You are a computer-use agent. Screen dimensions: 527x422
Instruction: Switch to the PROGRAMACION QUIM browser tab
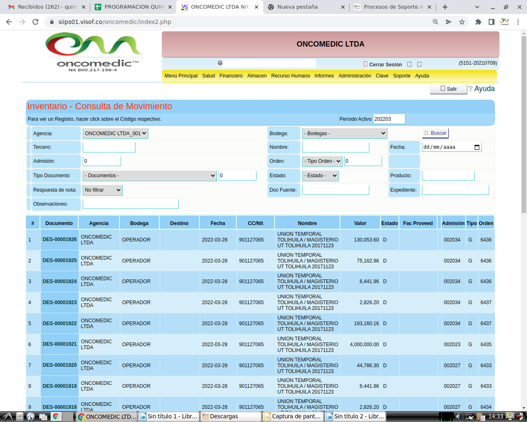[134, 7]
